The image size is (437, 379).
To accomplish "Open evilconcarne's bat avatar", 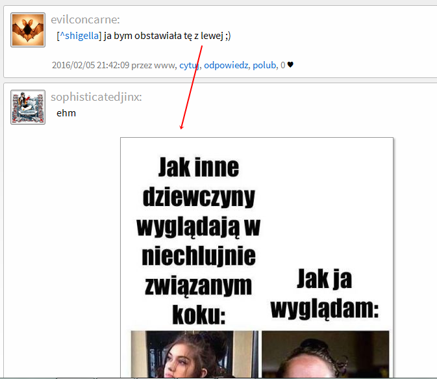I will pyautogui.click(x=28, y=30).
